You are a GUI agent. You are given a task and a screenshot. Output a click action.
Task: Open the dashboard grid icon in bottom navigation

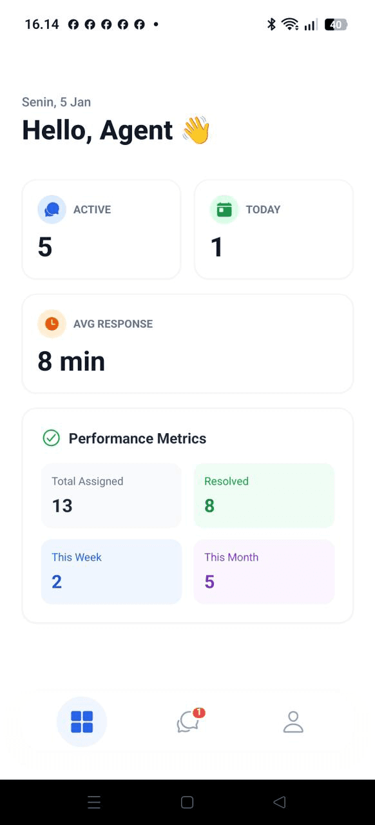click(82, 721)
